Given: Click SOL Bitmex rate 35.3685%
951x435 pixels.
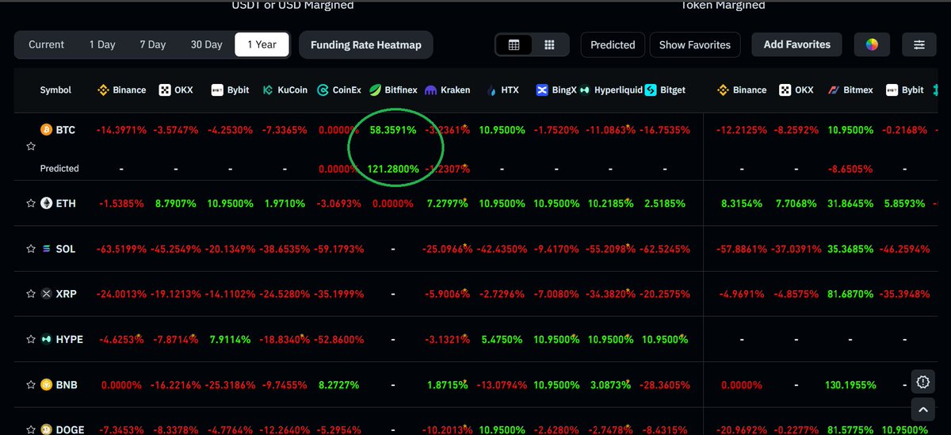Looking at the screenshot, I should [850, 249].
